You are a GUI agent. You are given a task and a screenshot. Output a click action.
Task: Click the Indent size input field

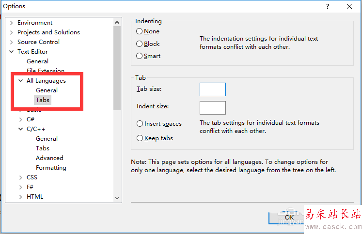pos(212,107)
